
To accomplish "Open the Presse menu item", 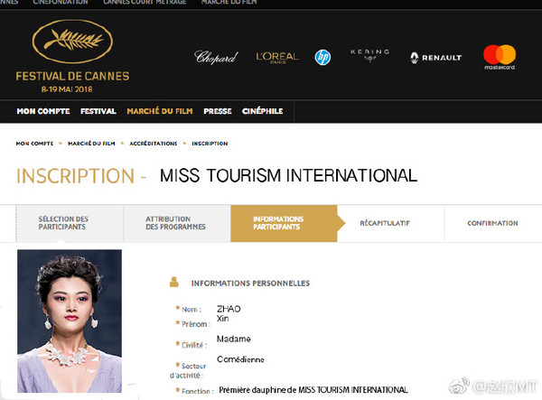I will click(217, 111).
